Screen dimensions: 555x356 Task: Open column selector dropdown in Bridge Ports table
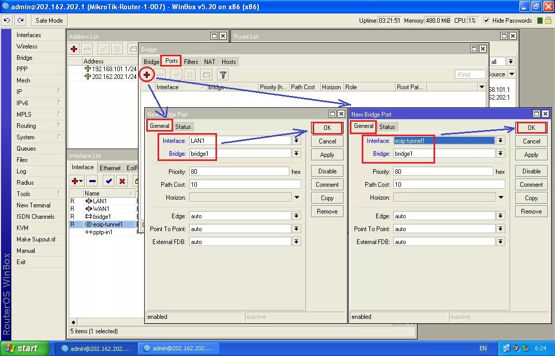click(x=482, y=87)
